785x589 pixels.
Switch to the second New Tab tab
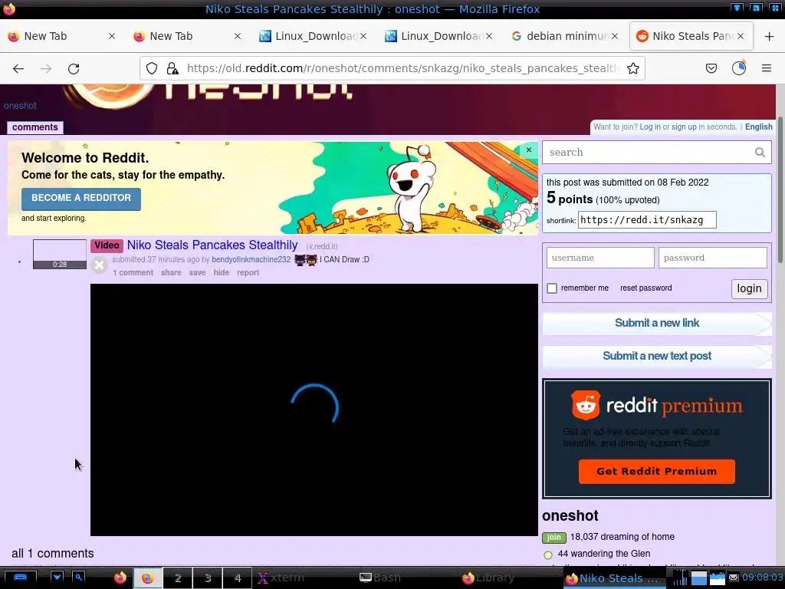[x=188, y=36]
